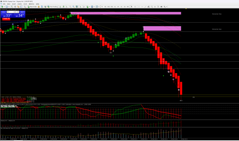Open the Profiles toolbar icon

pos(7,7)
